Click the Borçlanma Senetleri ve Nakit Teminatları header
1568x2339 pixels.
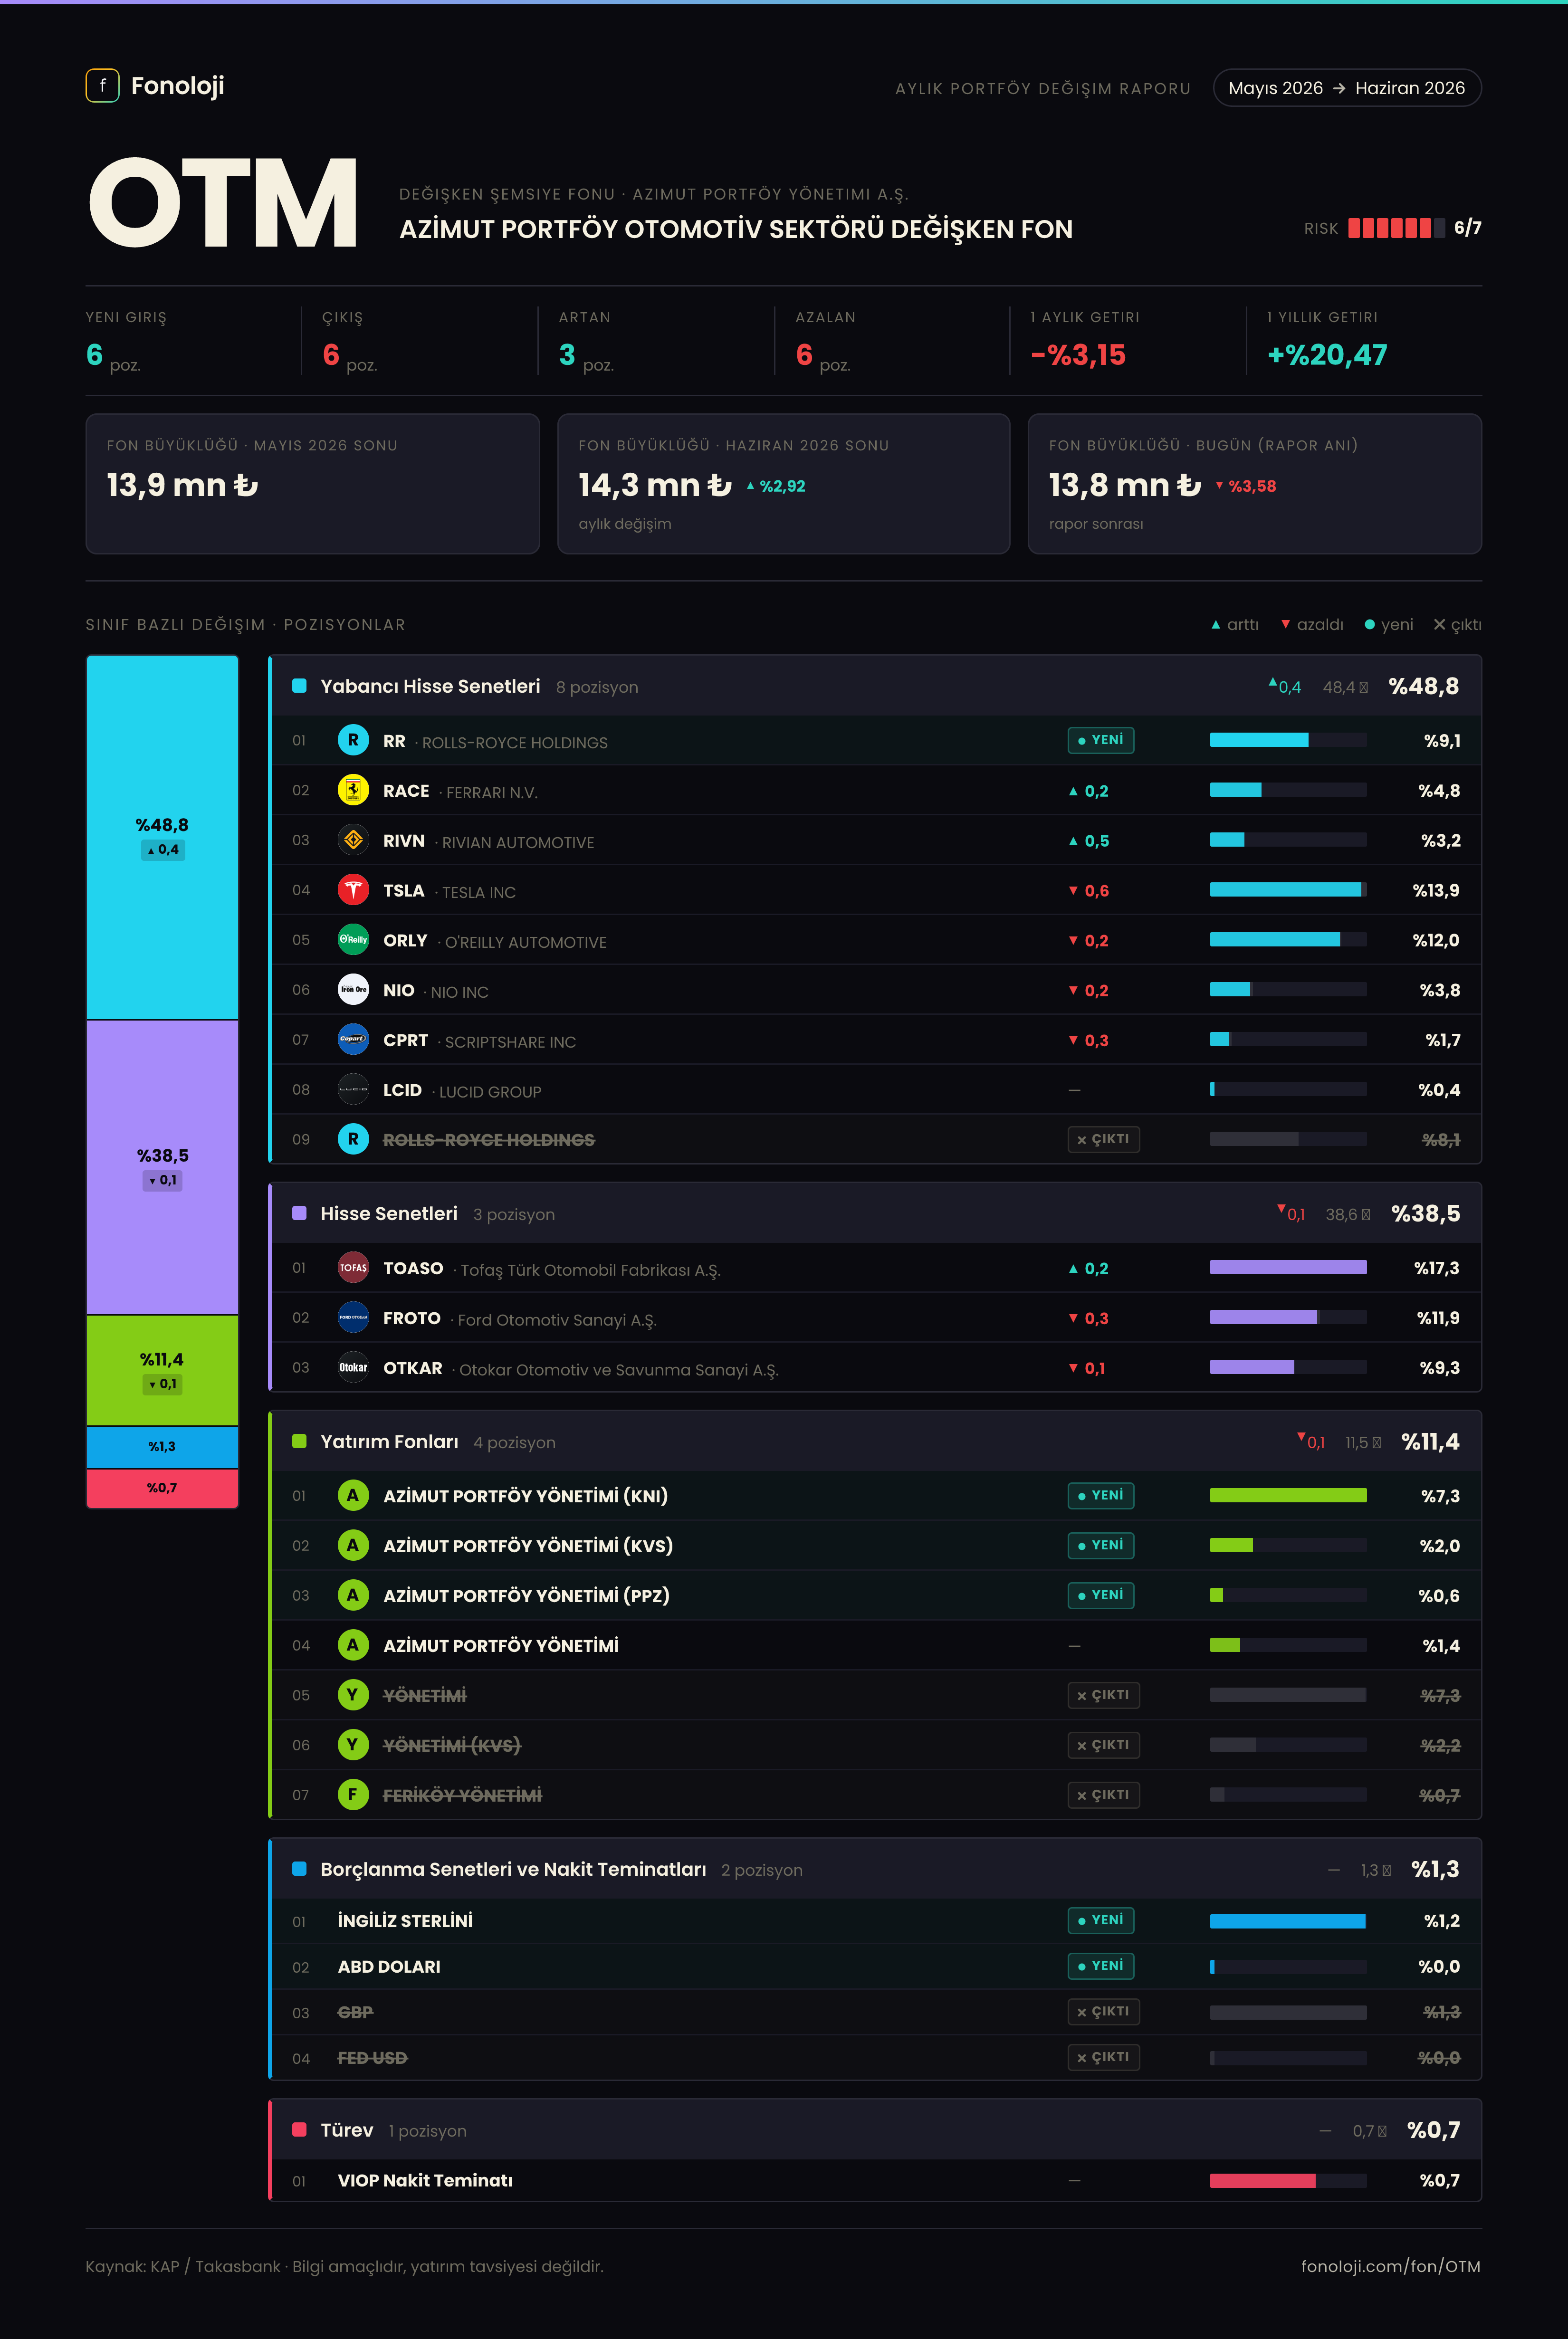pos(876,1870)
